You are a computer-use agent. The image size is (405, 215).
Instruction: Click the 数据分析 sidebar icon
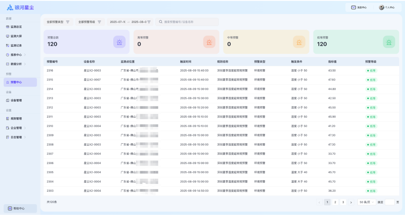point(7,64)
